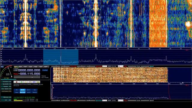Viewport: 192px width, 108px height.
Task: Toggle Mute audio button
Action: click(17, 92)
